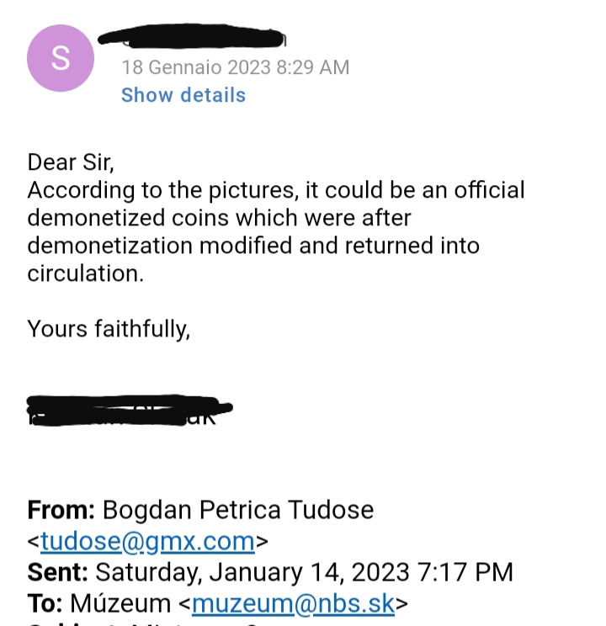Screen dimensions: 606x626
Task: Select the word circulation in the body
Action: [83, 273]
